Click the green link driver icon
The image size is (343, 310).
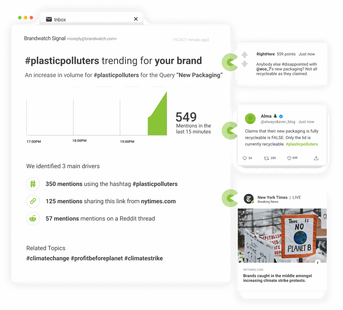pos(33,201)
